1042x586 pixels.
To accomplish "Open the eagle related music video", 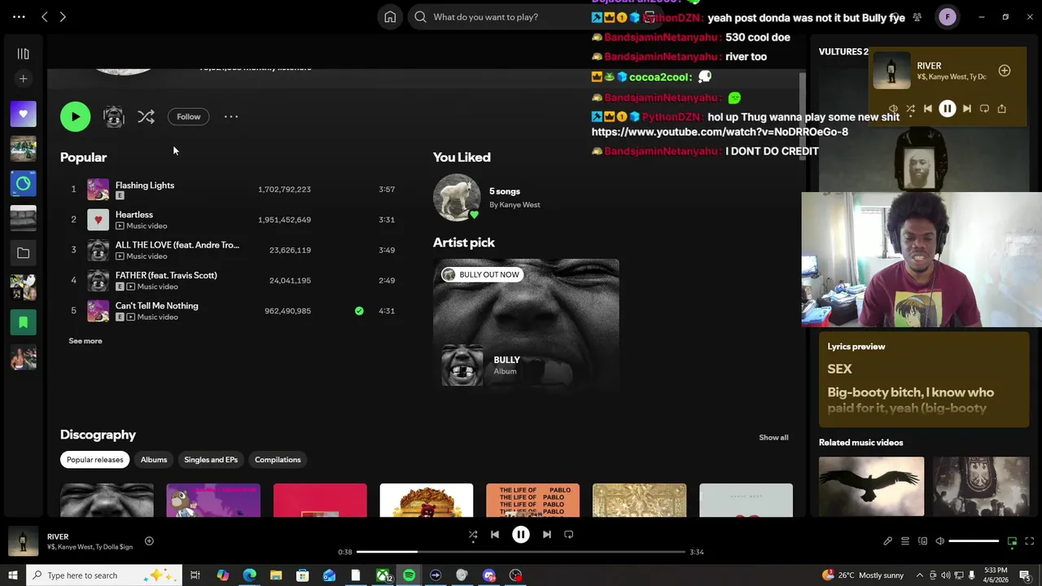I will tap(871, 486).
